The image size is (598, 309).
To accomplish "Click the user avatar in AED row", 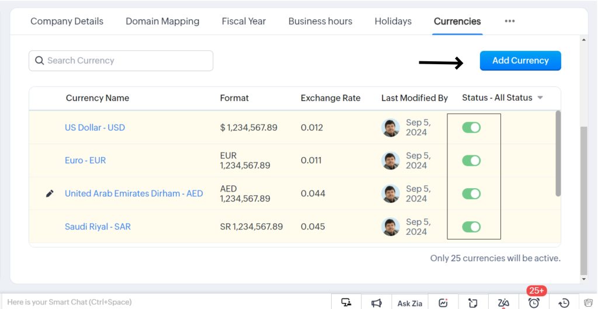I will coord(391,193).
